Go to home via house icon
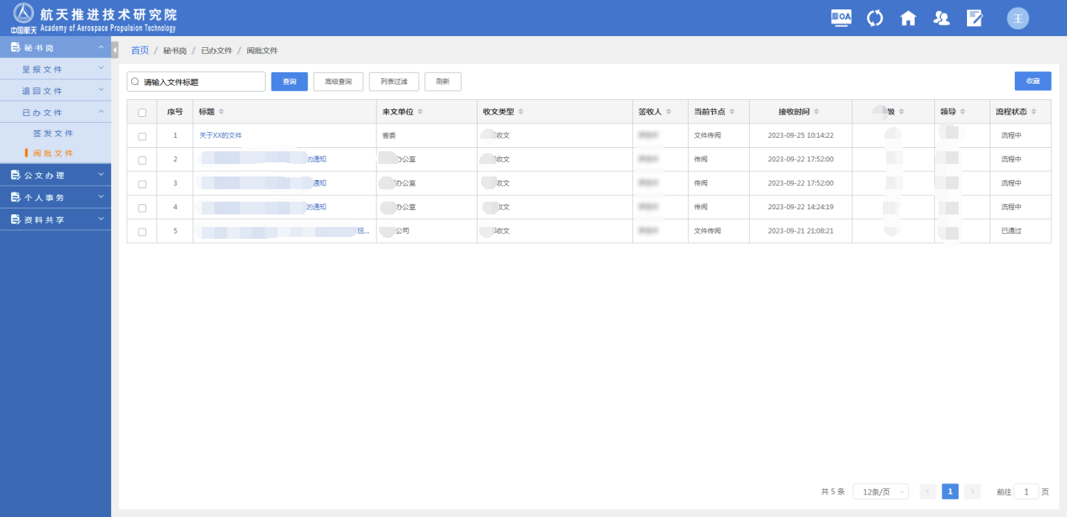This screenshot has width=1067, height=517. [908, 18]
